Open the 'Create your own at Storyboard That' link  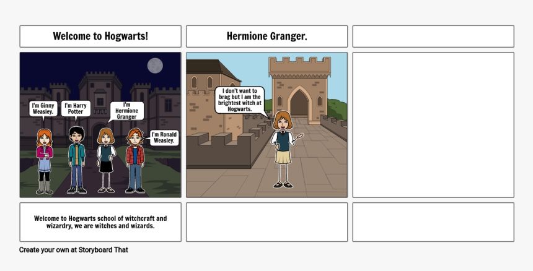[73, 250]
